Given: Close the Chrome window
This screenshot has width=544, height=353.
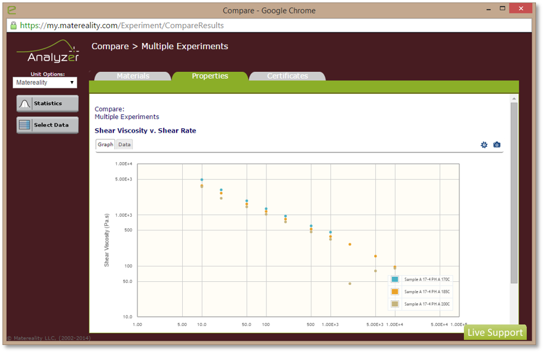Looking at the screenshot, I should pyautogui.click(x=521, y=9).
